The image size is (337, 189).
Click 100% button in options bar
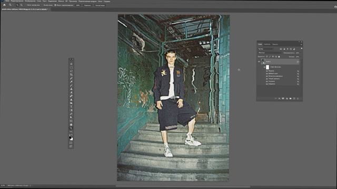pyautogui.click(x=78, y=5)
